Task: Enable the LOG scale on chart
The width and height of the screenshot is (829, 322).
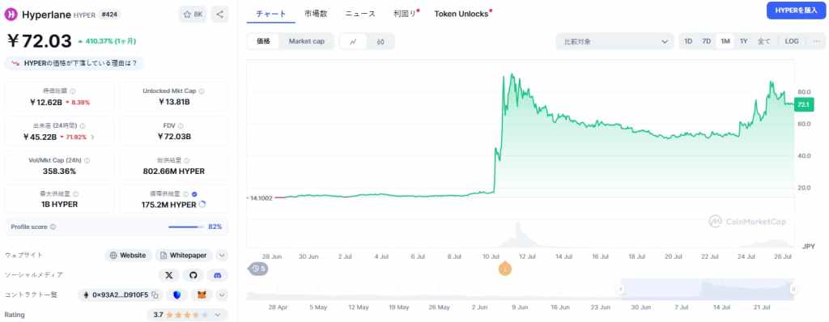Action: [x=792, y=41]
